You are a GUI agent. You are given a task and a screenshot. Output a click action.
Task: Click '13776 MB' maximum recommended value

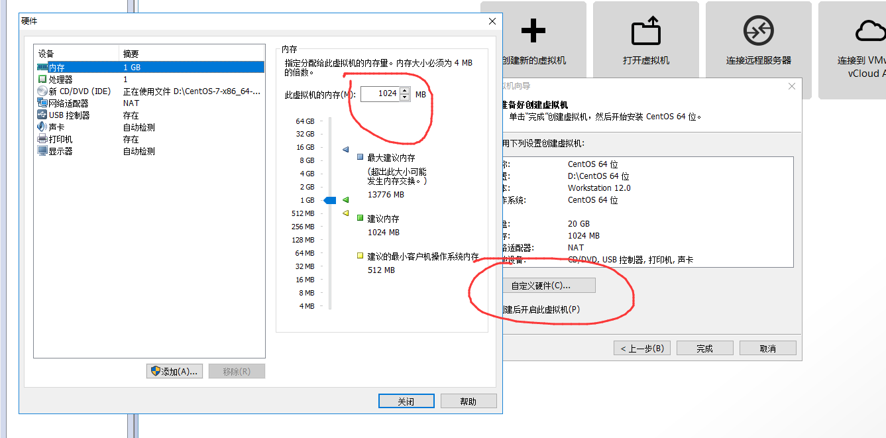point(386,195)
